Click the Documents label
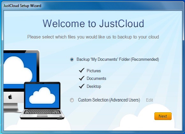185x134 pixels. click(x=96, y=79)
